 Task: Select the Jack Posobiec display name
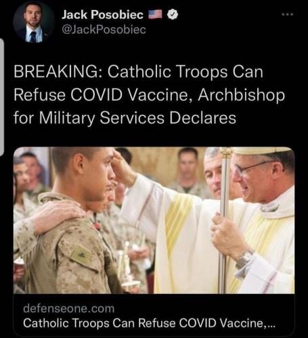102,15
